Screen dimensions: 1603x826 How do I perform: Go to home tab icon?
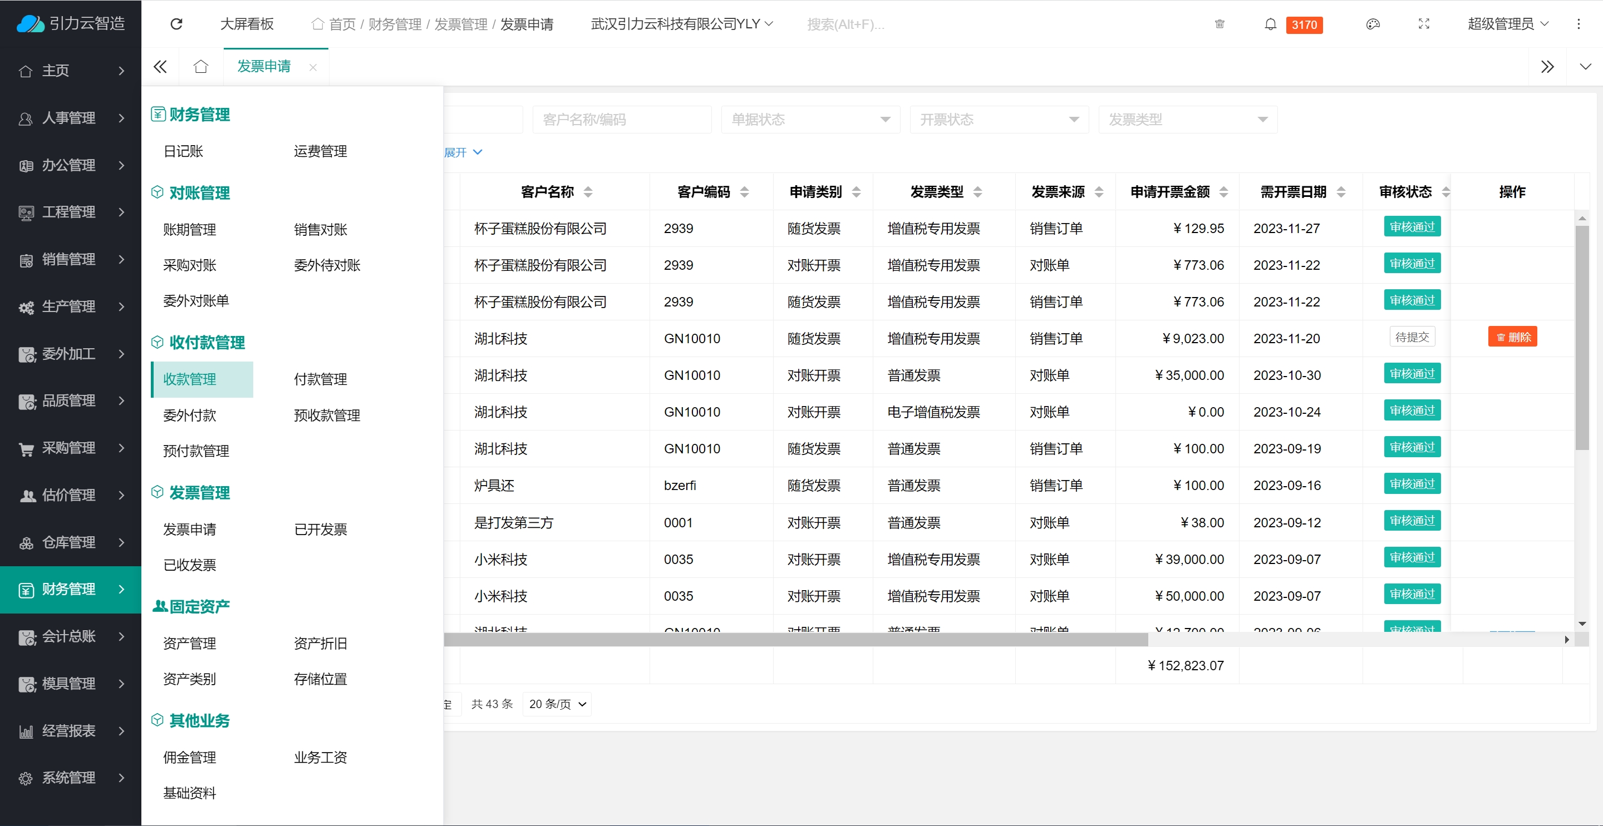click(200, 67)
